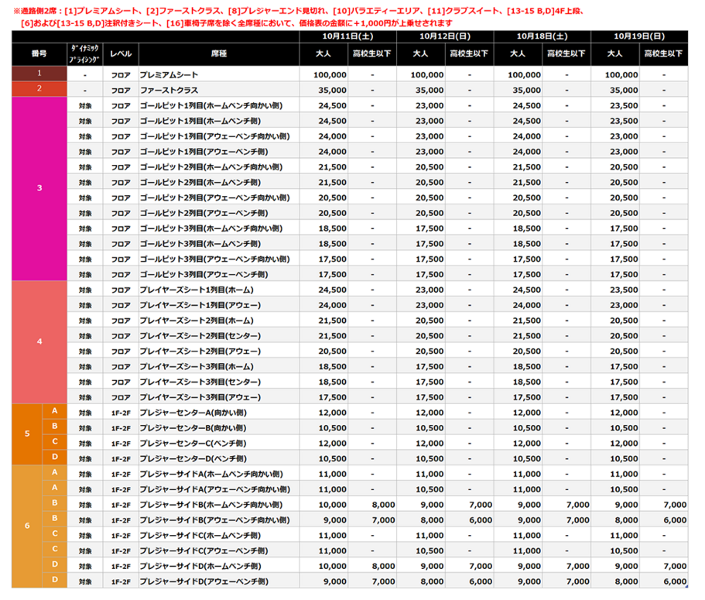This screenshot has width=705, height=600.
Task: Click the amber number 6 category cell
Action: [x=27, y=526]
